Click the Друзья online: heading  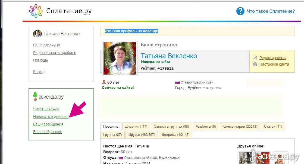pos(251,146)
